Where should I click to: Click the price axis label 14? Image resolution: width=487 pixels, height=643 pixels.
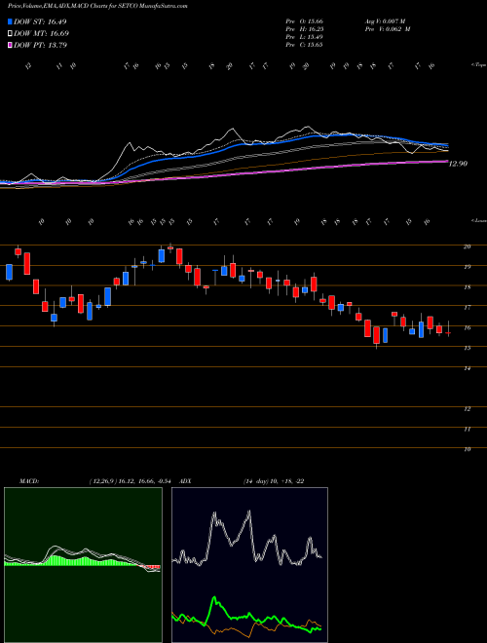pos(467,368)
